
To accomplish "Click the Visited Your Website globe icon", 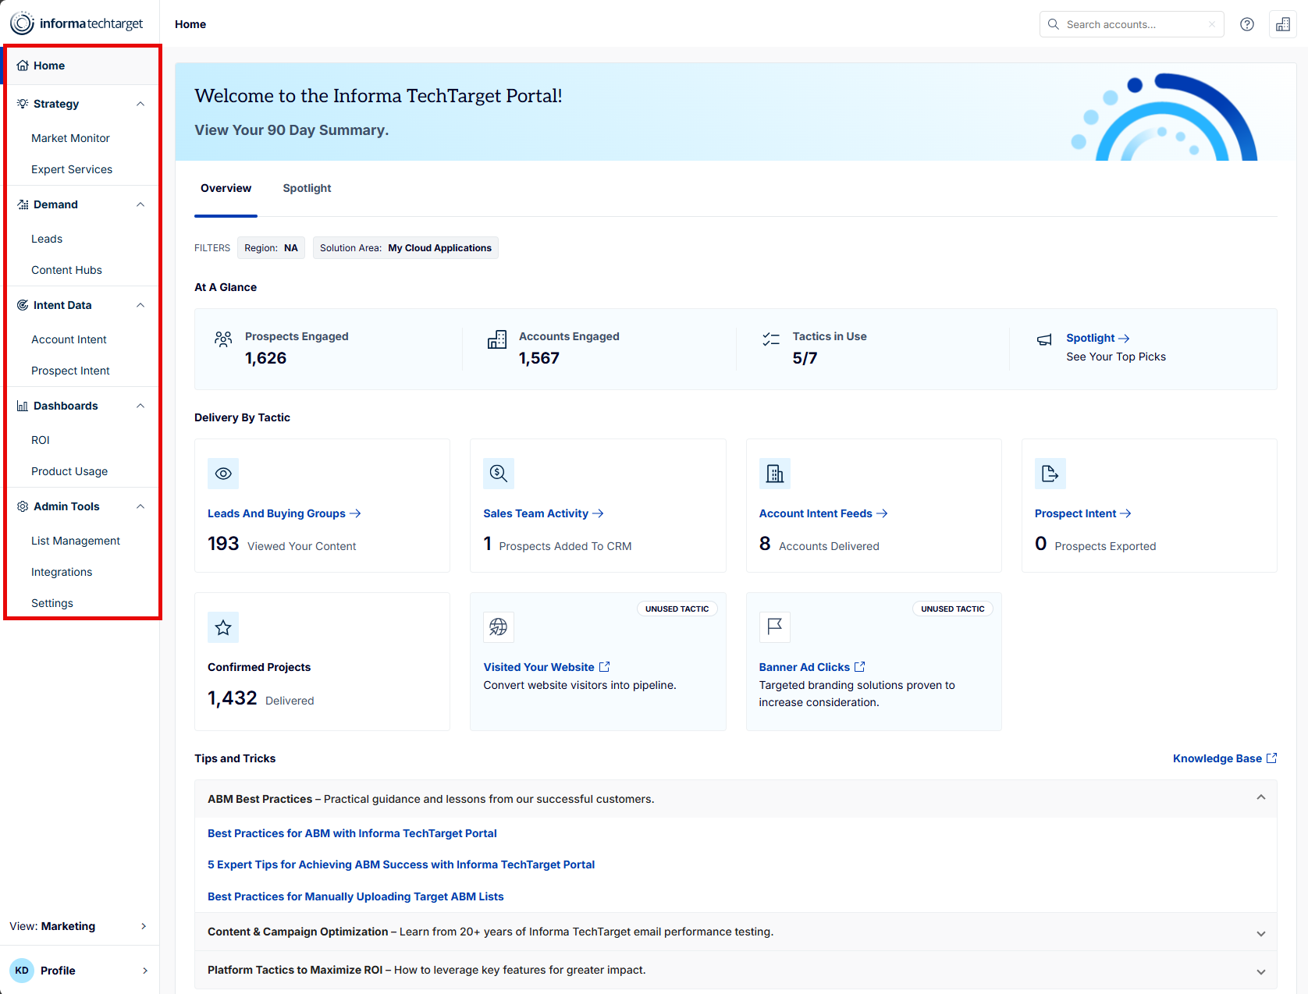I will tap(499, 627).
